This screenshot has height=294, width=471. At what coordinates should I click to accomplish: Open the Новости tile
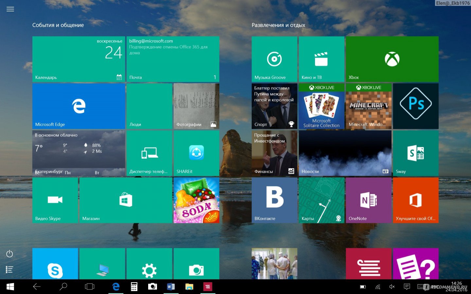tap(345, 153)
